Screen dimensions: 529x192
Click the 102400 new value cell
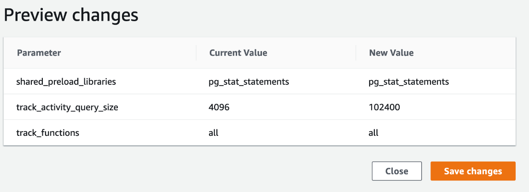384,107
